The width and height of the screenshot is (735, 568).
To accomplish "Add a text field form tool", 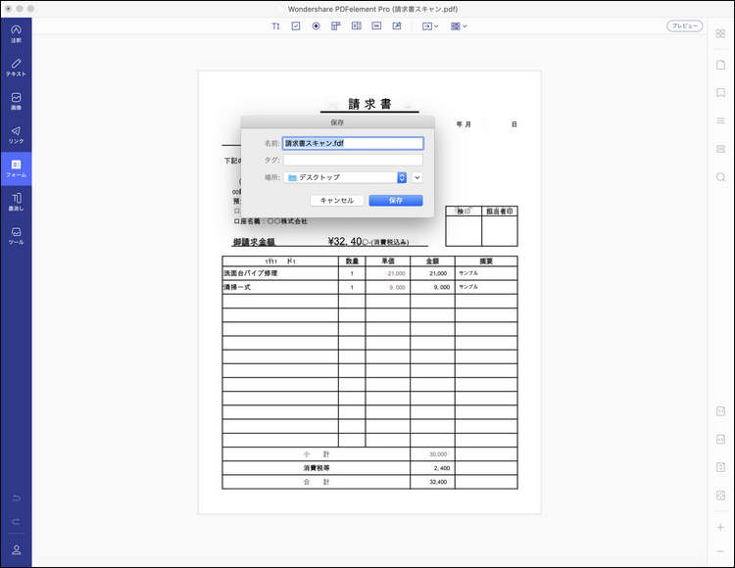I will pyautogui.click(x=275, y=26).
